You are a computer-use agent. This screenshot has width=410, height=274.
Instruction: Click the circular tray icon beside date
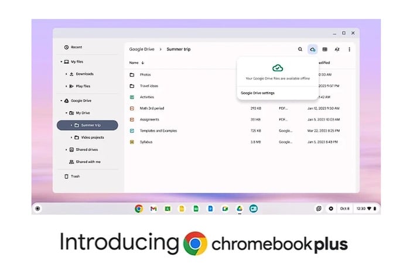pos(331,208)
